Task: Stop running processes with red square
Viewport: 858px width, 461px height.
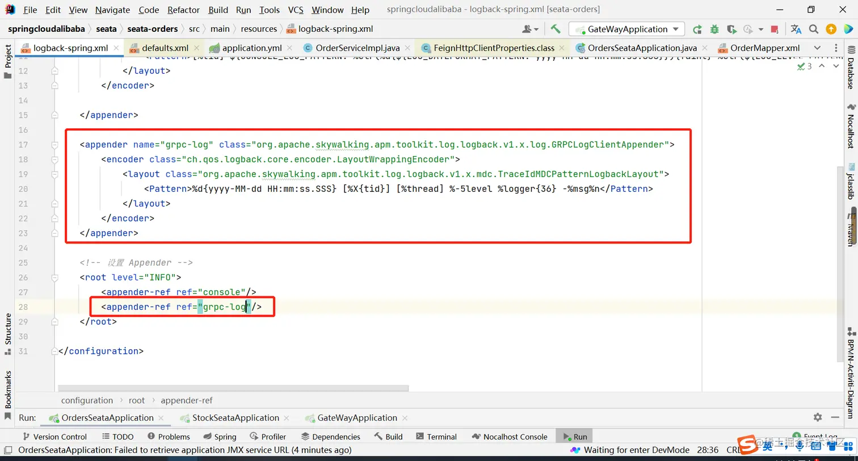Action: 775,29
